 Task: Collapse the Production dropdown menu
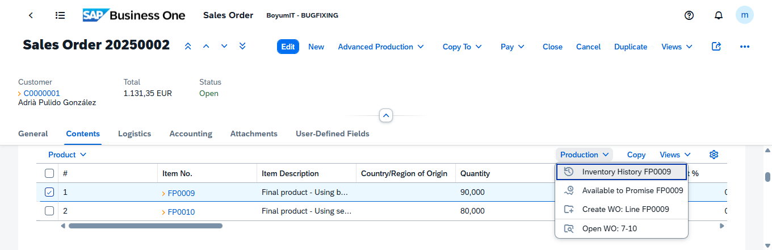pos(584,155)
